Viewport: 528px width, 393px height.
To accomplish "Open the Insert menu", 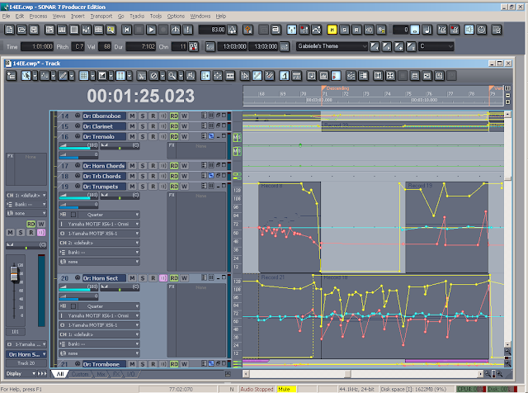I will pos(78,16).
